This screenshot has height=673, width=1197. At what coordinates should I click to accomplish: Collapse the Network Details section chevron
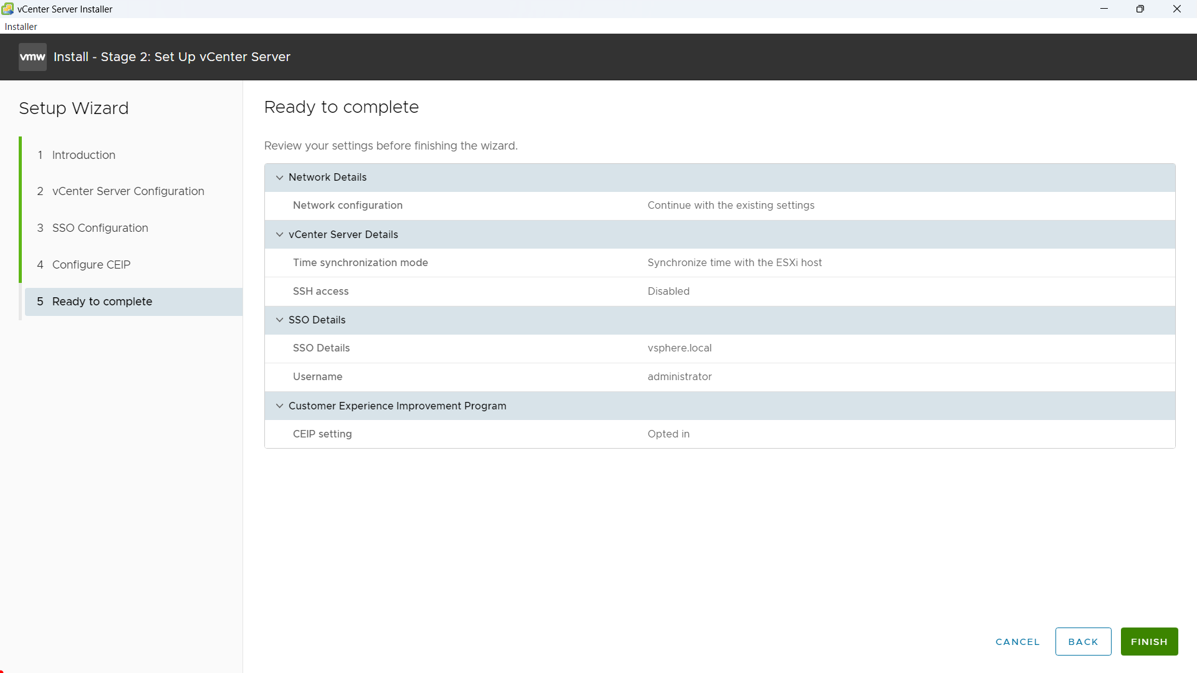(279, 178)
